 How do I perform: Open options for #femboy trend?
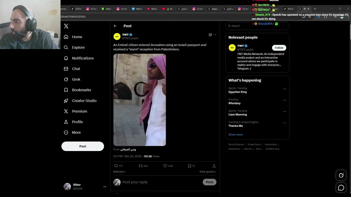coord(284,100)
